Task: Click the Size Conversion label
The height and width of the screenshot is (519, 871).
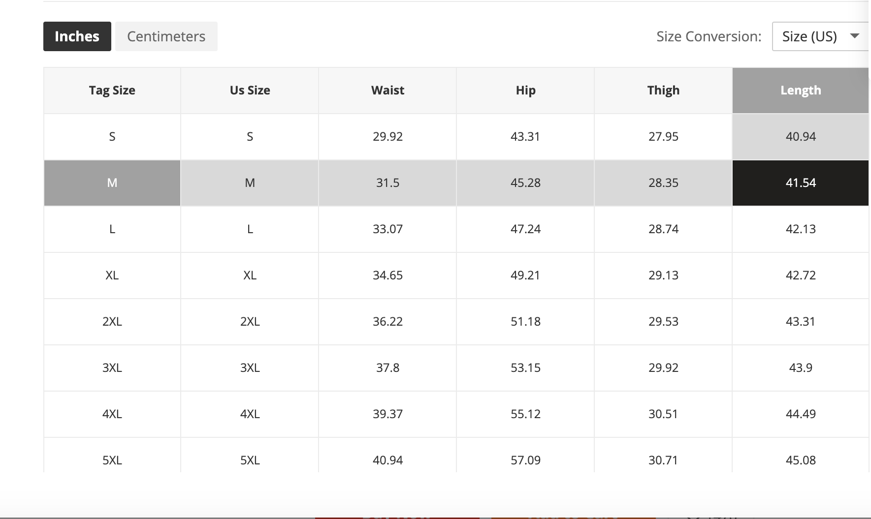Action: (x=709, y=36)
